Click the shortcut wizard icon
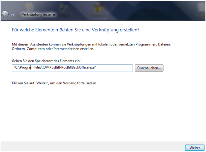 tap(13, 15)
